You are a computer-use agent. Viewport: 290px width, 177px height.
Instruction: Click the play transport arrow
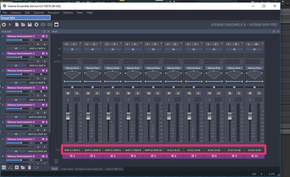click(10, 24)
